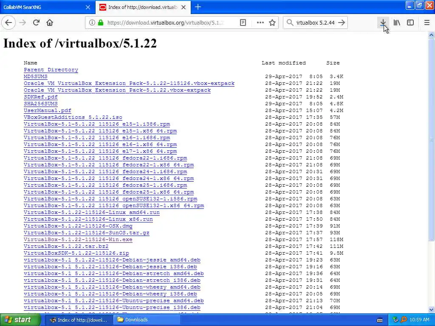Select the Index of http://download.virtualbox tab

coord(143,7)
